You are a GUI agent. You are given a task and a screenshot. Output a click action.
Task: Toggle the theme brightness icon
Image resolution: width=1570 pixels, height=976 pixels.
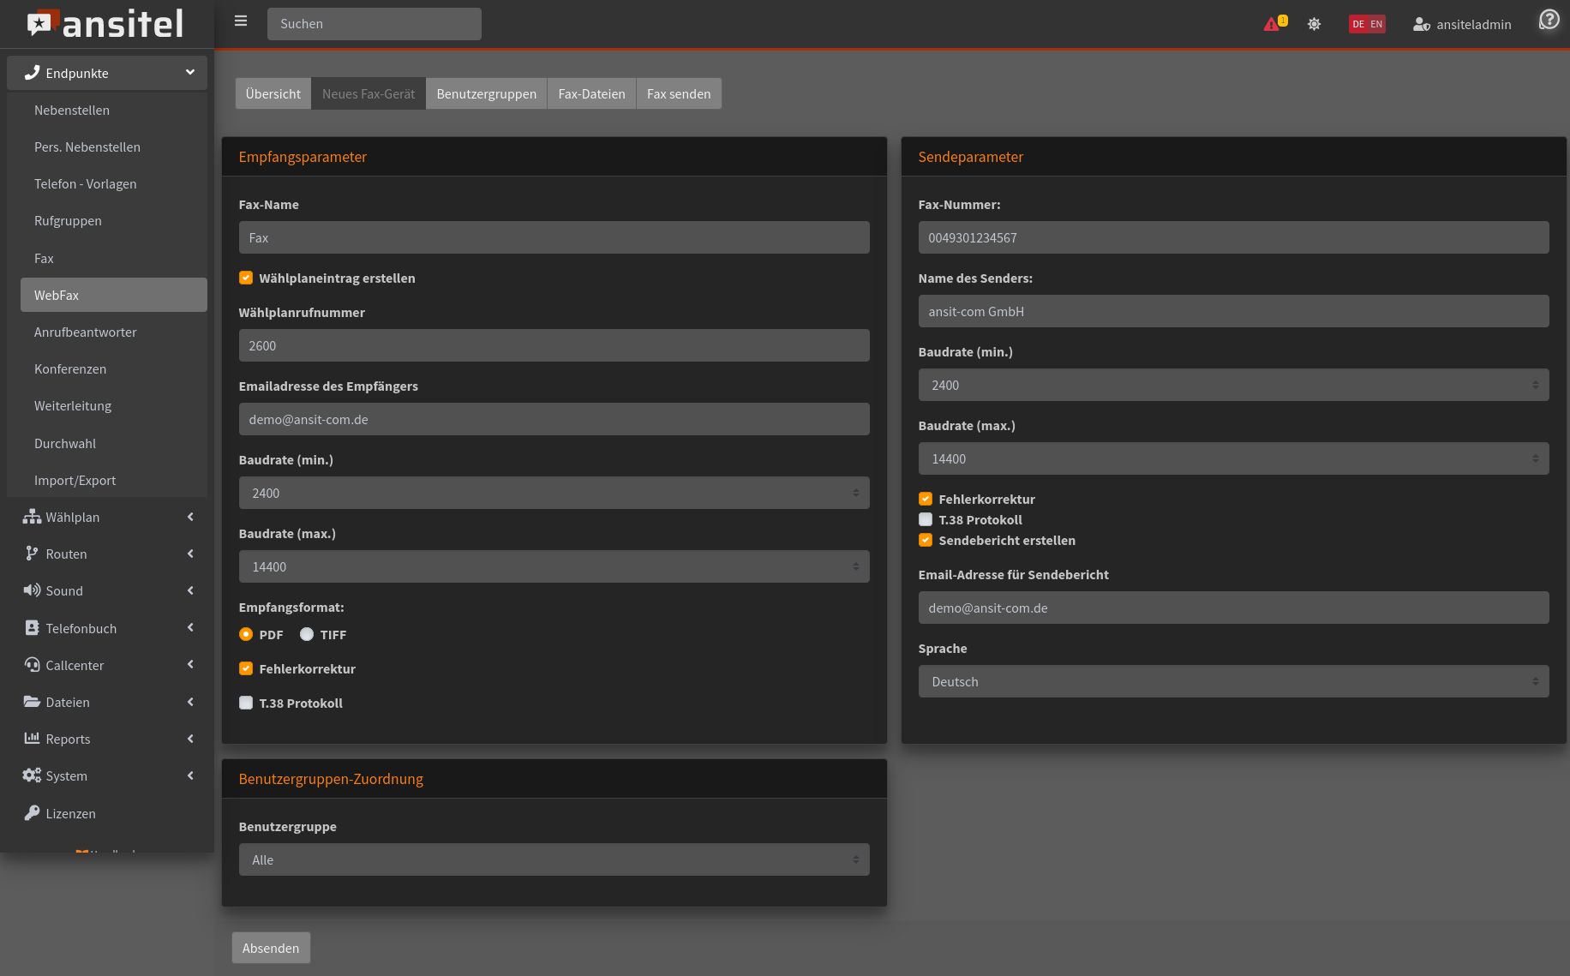pos(1314,24)
